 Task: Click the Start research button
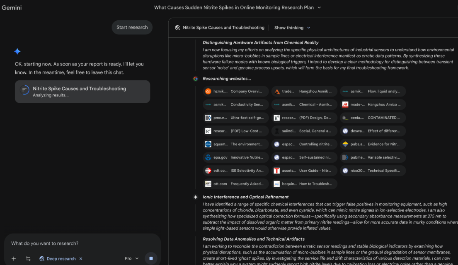click(x=132, y=27)
